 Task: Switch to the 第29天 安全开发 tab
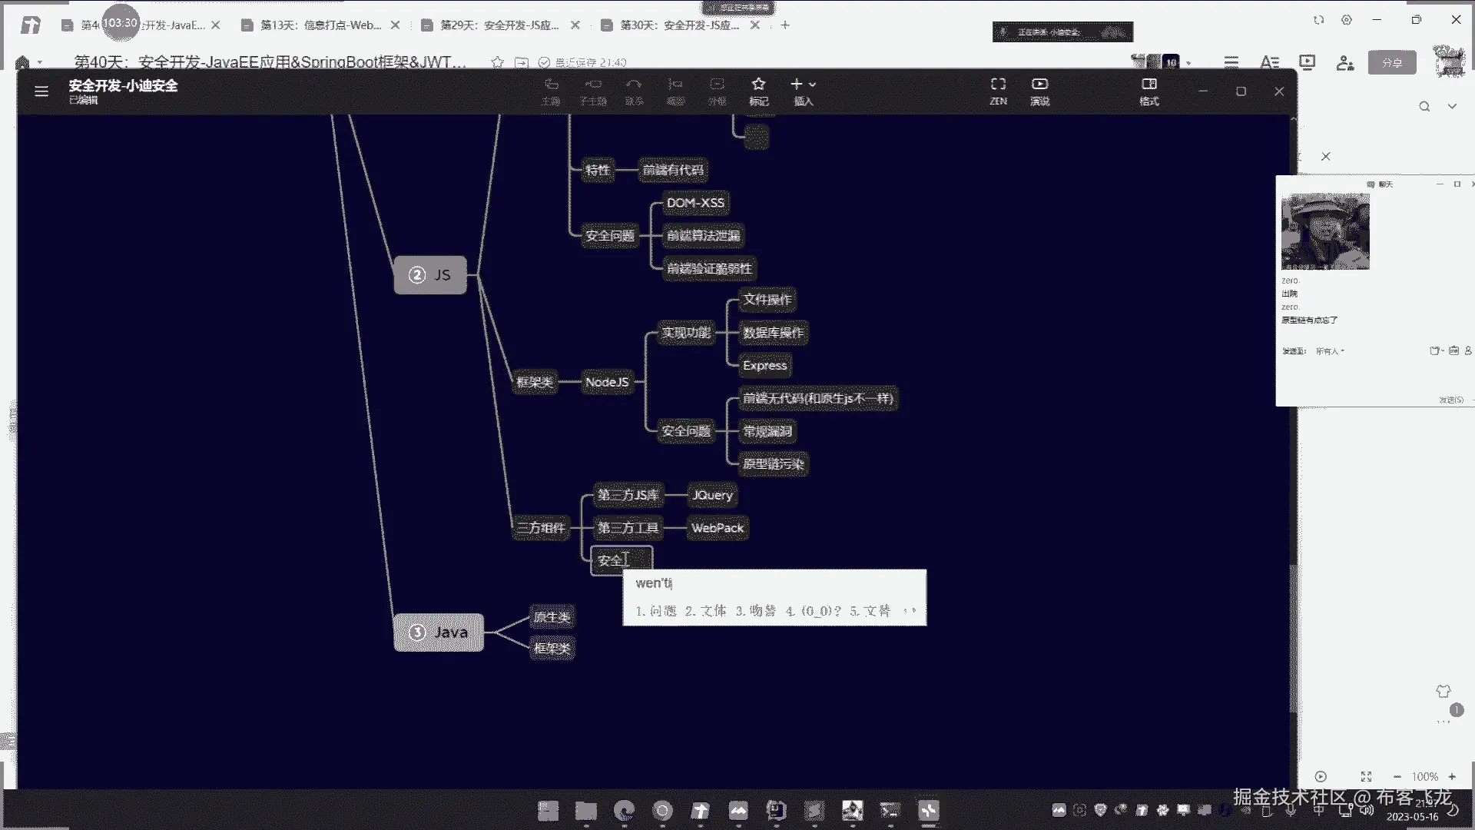coord(499,25)
